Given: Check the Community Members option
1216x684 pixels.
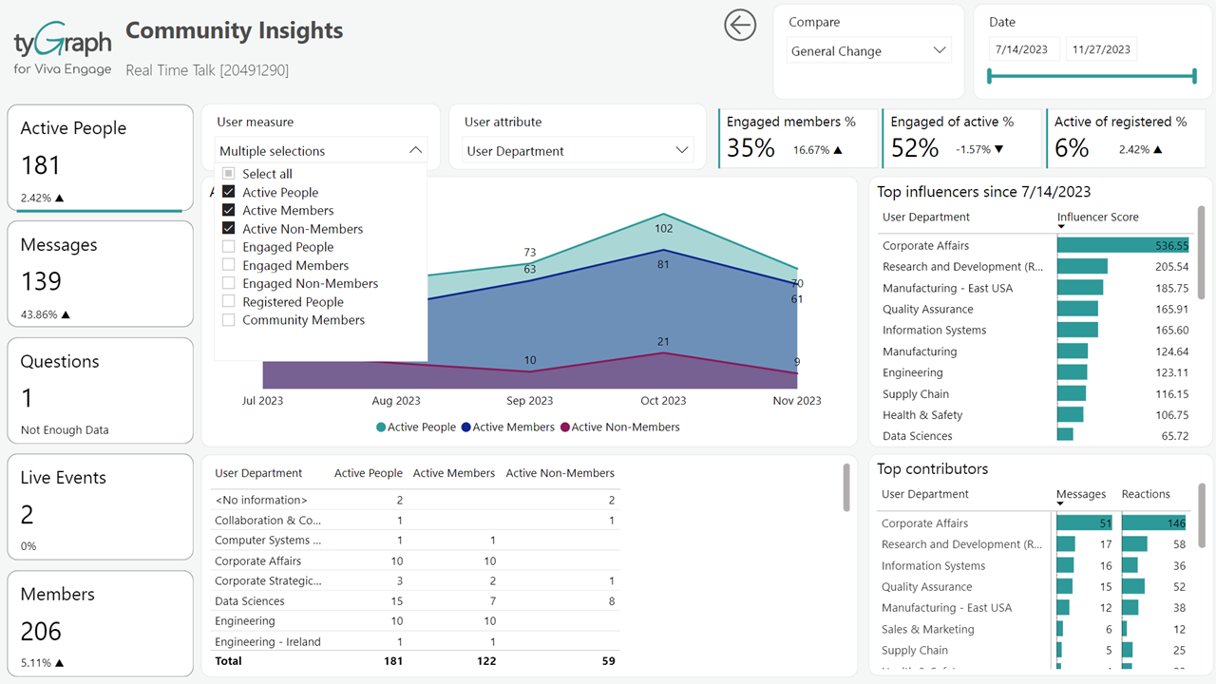Looking at the screenshot, I should point(228,320).
